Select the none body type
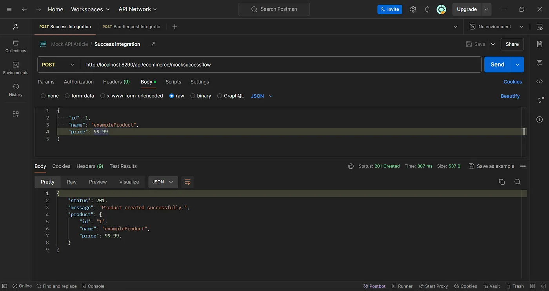The width and height of the screenshot is (549, 291). [43, 96]
